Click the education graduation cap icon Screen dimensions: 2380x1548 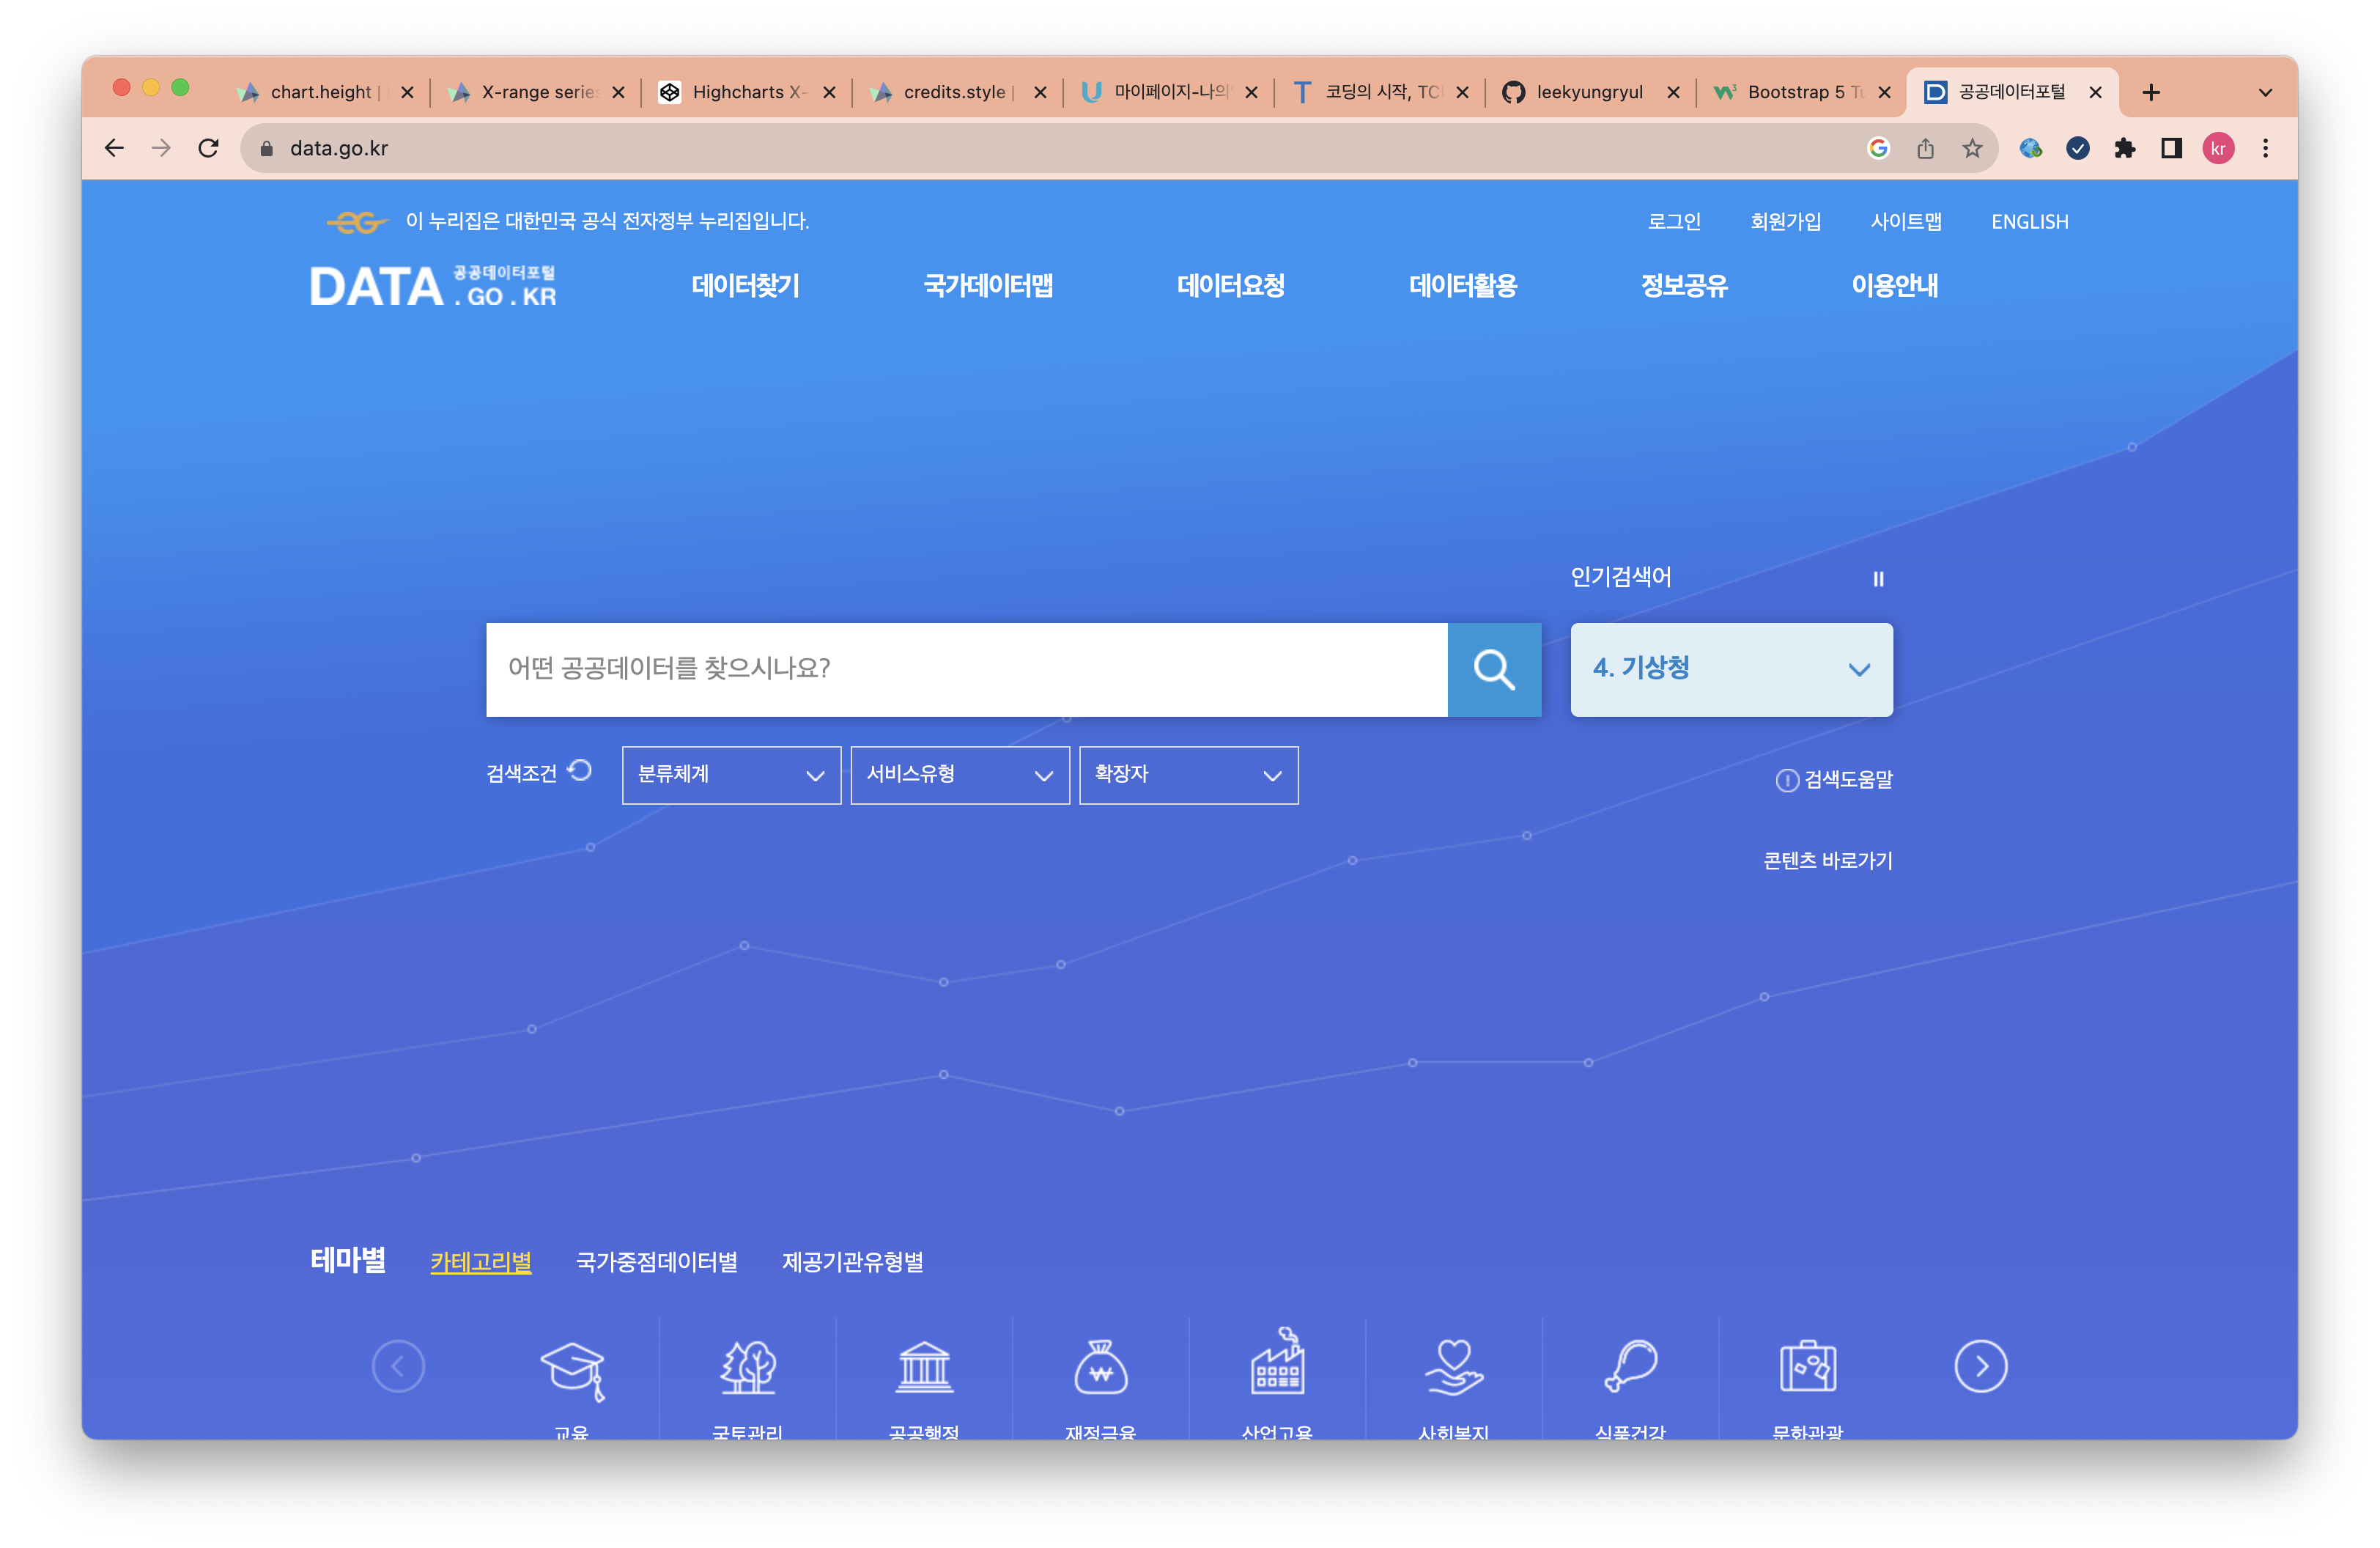572,1368
